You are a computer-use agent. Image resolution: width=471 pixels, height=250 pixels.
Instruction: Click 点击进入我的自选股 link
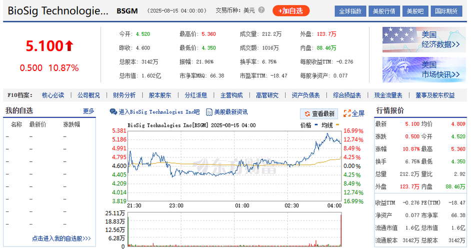click(61, 238)
